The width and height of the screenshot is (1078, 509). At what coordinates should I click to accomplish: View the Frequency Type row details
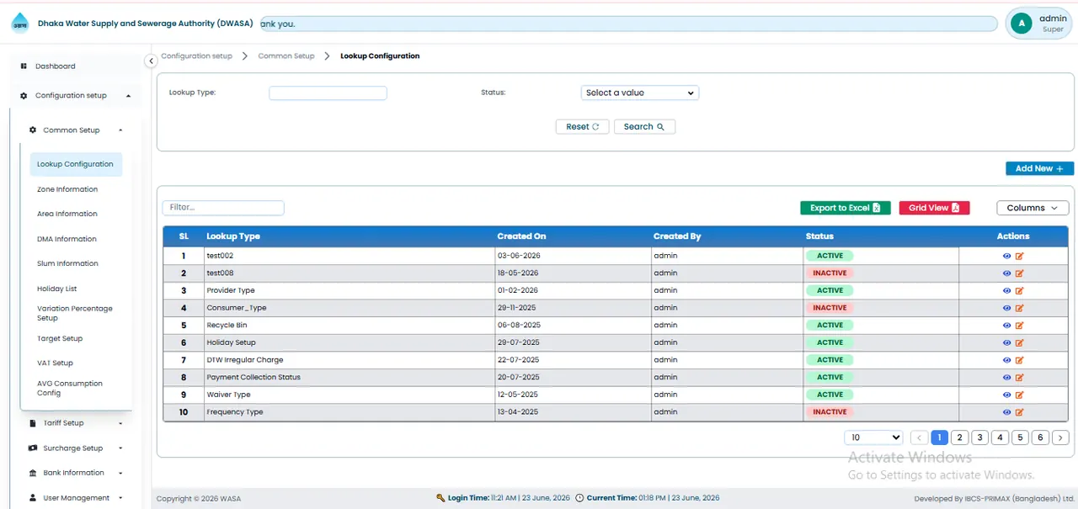pyautogui.click(x=1006, y=412)
